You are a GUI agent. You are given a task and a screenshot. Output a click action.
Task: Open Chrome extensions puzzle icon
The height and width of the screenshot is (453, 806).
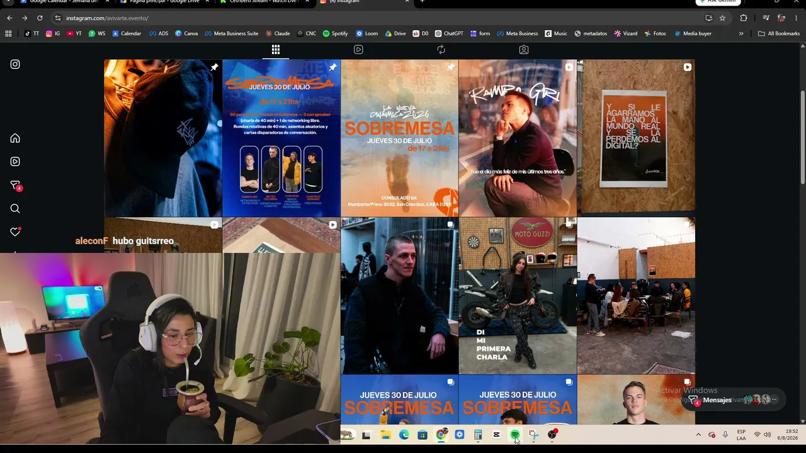744,18
